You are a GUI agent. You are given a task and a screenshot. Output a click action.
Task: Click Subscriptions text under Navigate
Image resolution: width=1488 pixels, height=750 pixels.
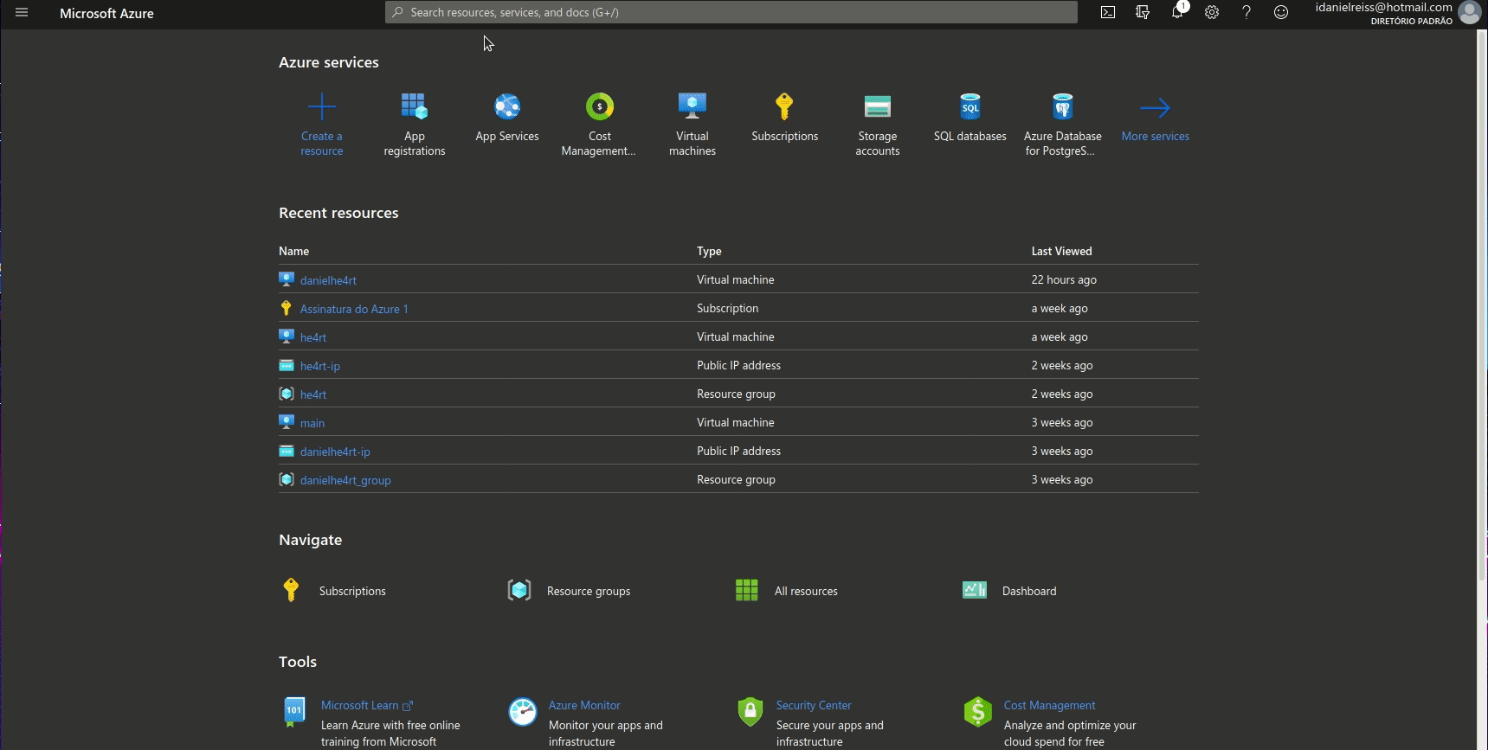coord(352,591)
